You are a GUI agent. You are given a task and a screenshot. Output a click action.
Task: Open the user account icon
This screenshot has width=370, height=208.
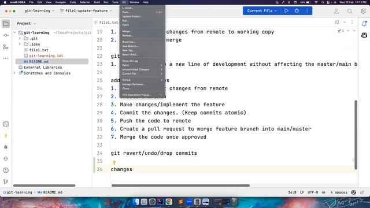tap(336, 11)
